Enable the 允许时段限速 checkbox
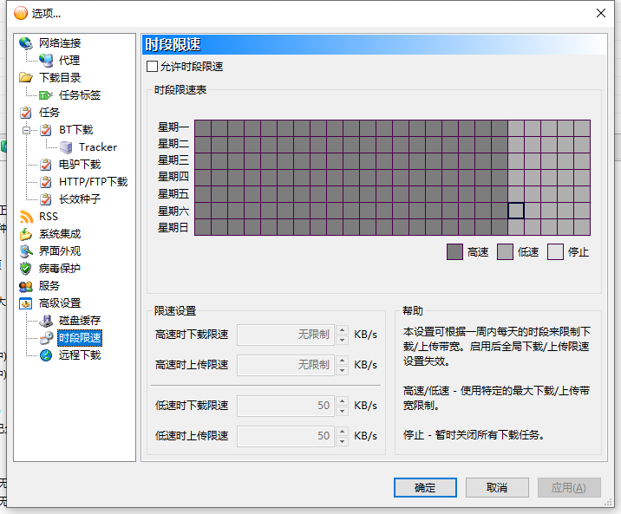Viewport: 621px width, 514px height. coord(152,66)
